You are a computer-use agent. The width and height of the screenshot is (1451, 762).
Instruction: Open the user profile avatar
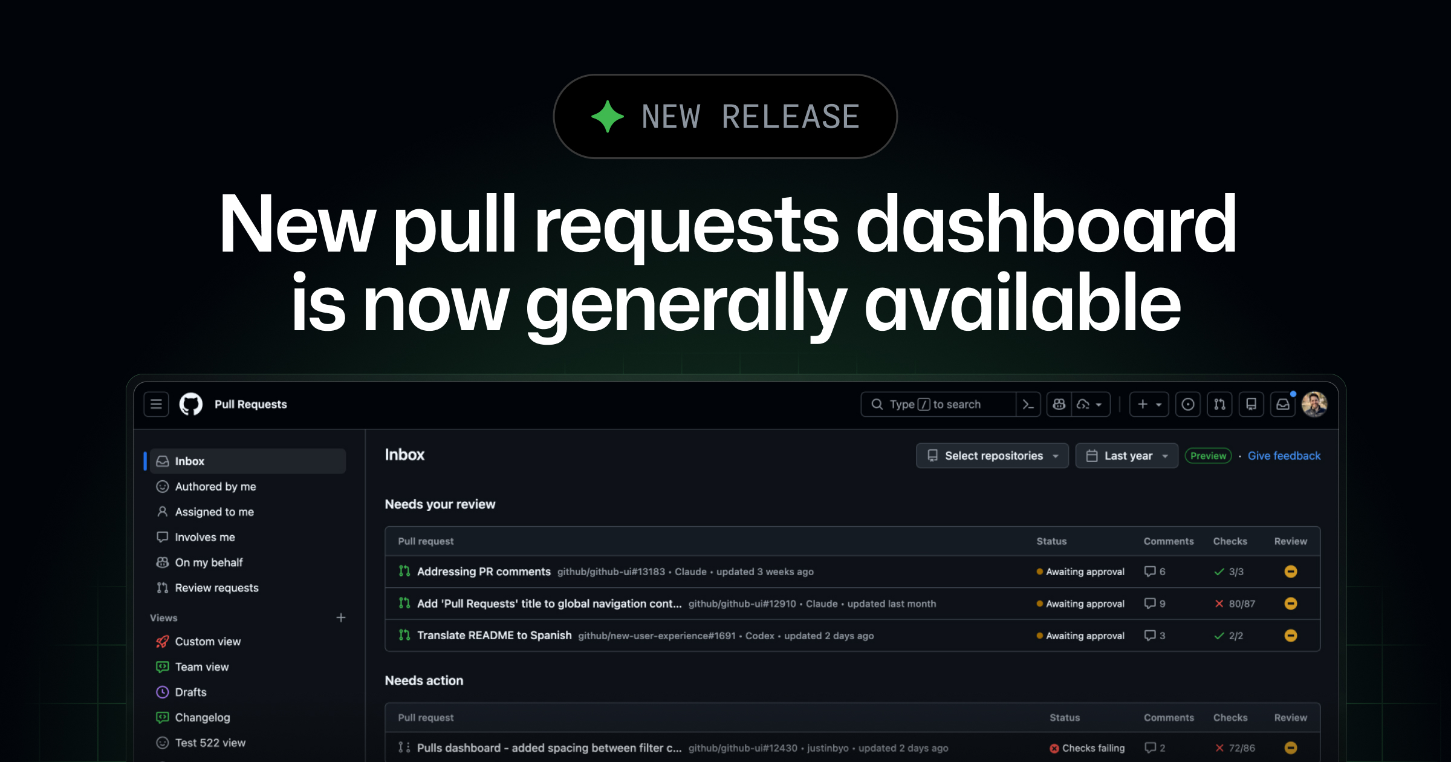coord(1314,404)
